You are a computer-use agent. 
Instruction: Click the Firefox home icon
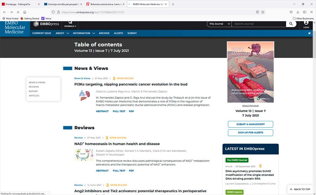[x=25, y=12]
